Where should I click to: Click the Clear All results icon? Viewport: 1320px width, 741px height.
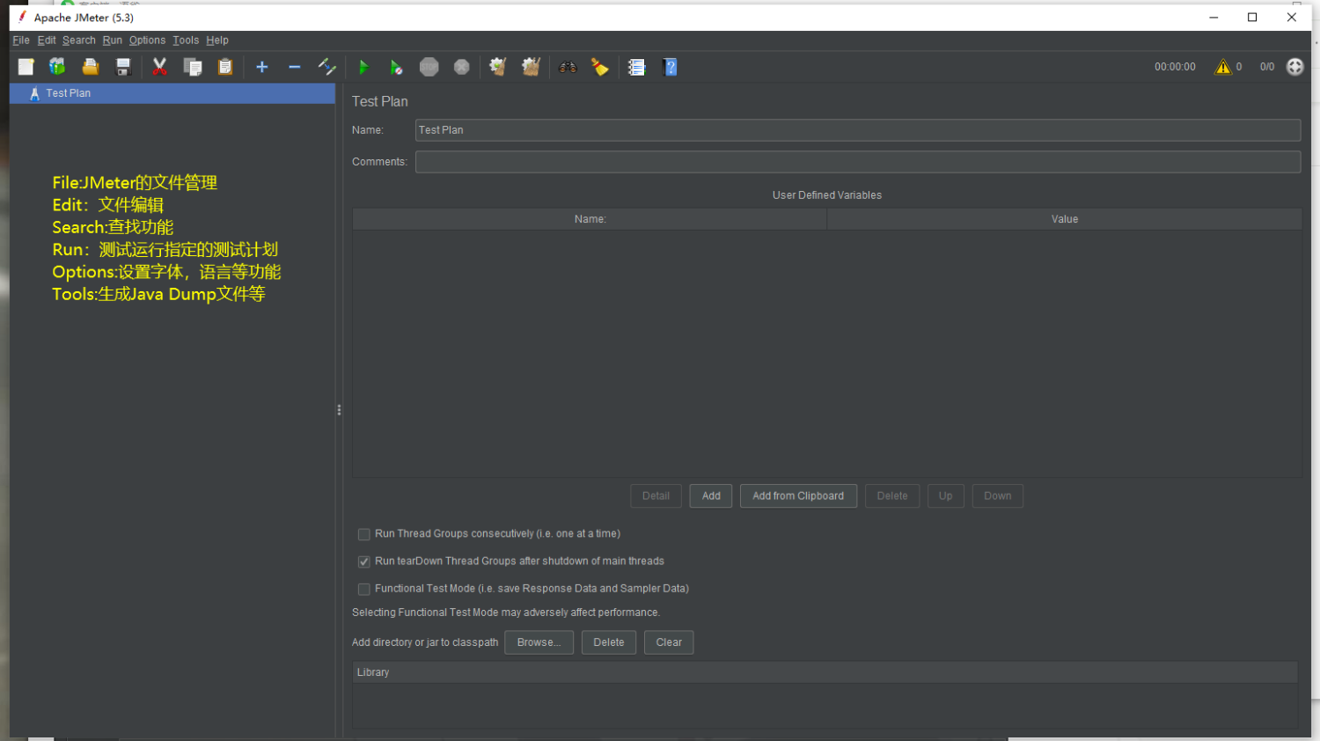click(531, 67)
